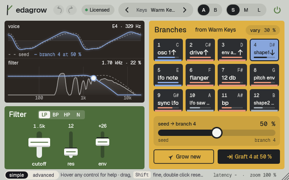
Task: Select branch 6 flanger tile
Action: (x=200, y=75)
